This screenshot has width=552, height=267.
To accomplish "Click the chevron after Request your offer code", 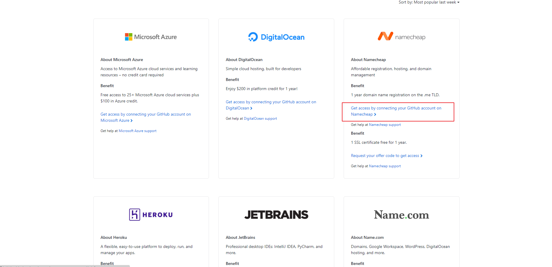I will point(421,156).
